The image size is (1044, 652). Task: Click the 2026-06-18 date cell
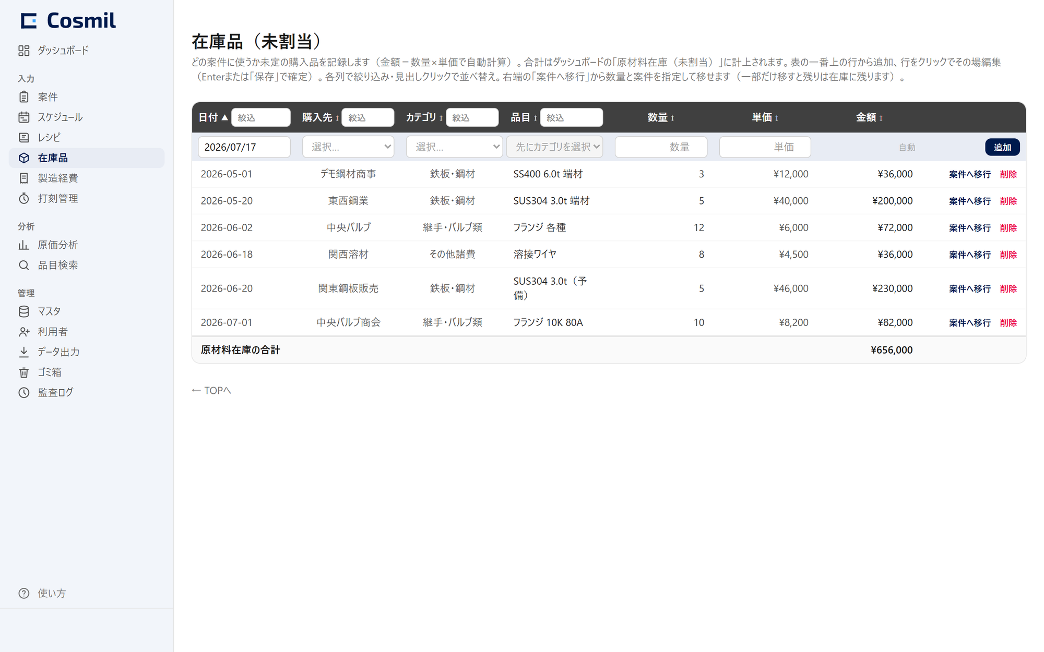[x=227, y=255]
